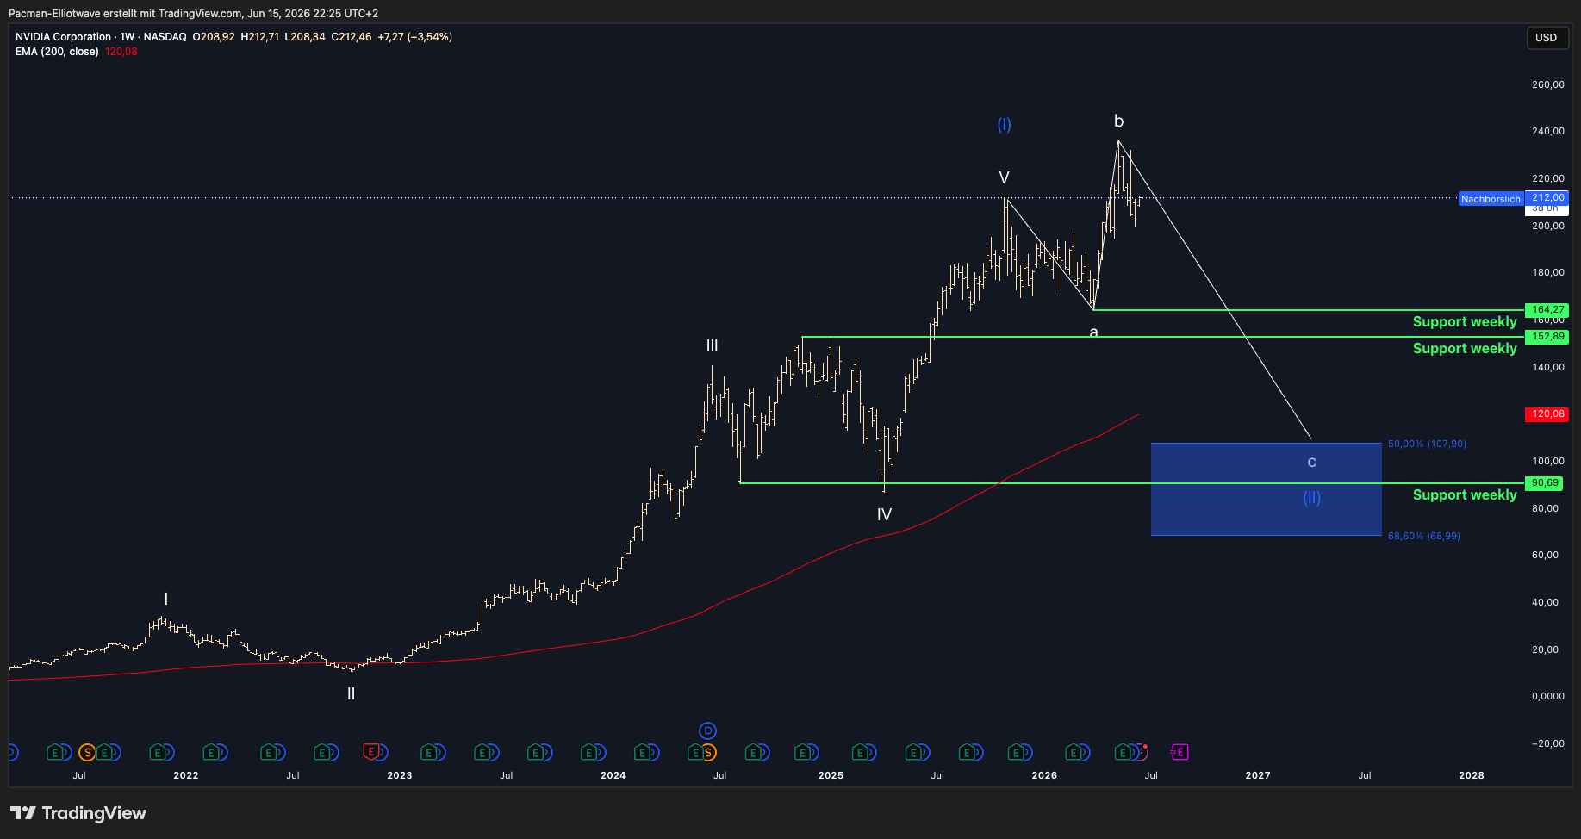Image resolution: width=1581 pixels, height=839 pixels.
Task: Click the NVIDIA Corporation symbol title
Action: coord(63,37)
